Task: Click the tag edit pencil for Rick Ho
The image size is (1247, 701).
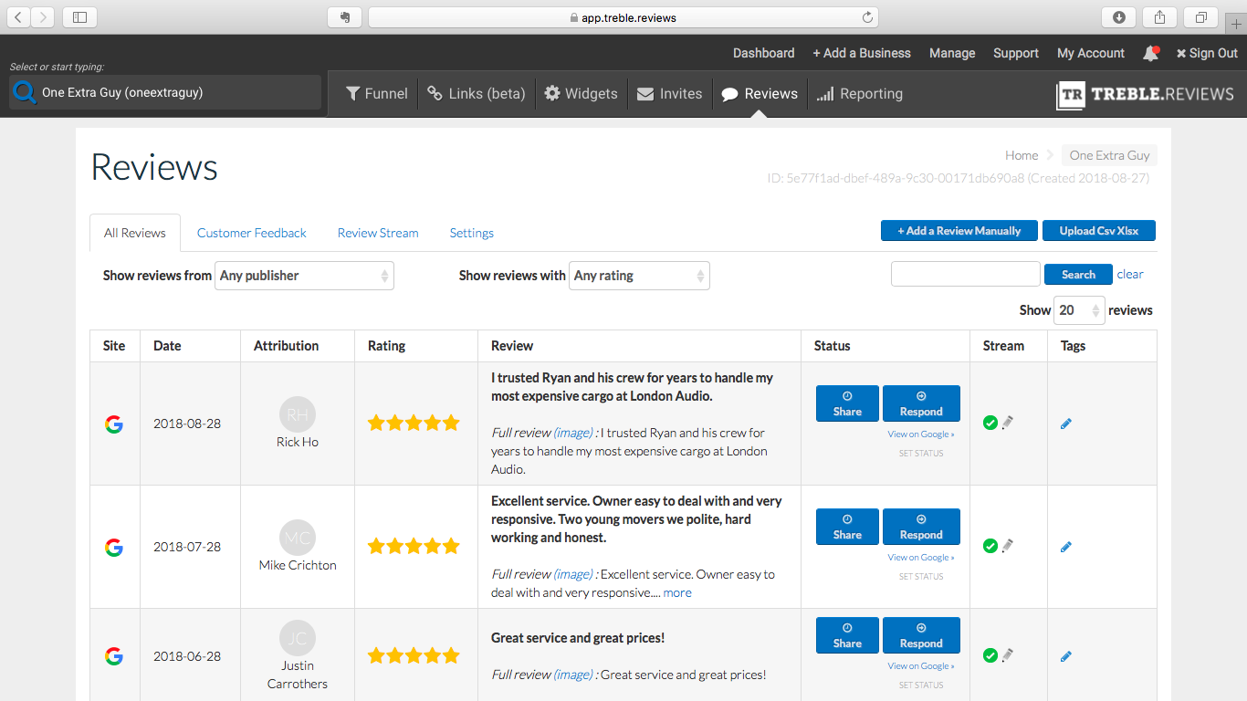Action: pos(1066,424)
